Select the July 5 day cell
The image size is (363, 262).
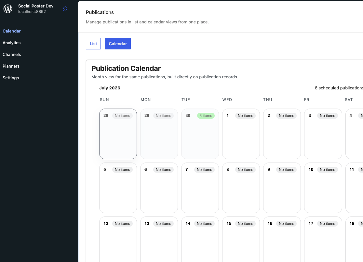click(118, 188)
